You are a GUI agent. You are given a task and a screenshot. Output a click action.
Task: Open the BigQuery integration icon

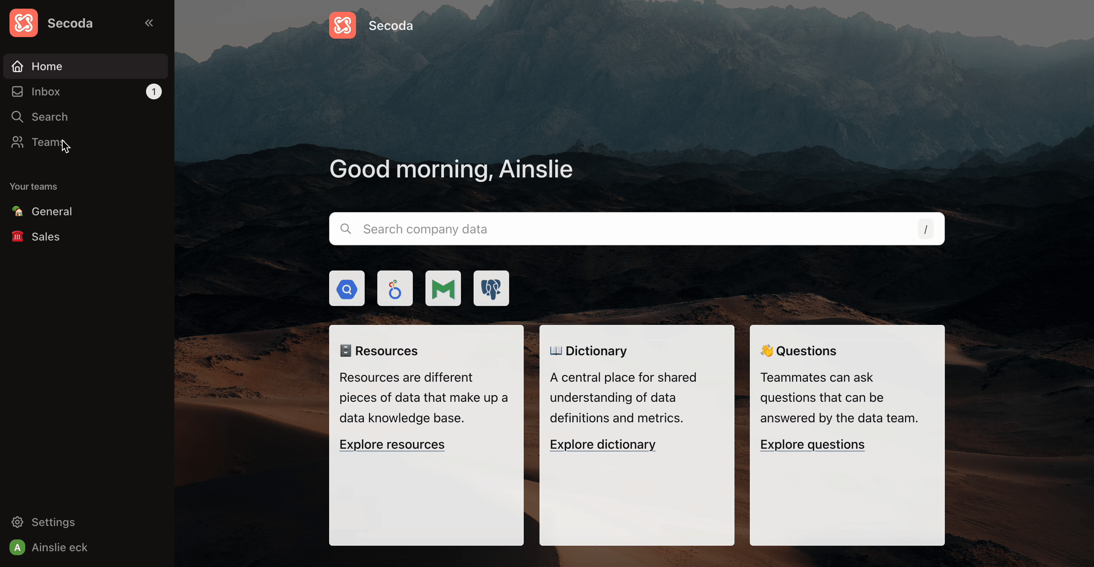pos(347,289)
